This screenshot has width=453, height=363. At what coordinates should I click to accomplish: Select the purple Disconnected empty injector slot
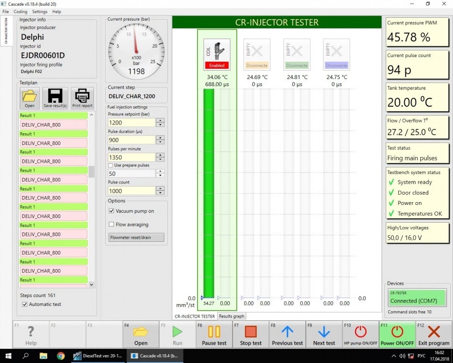coord(337,54)
